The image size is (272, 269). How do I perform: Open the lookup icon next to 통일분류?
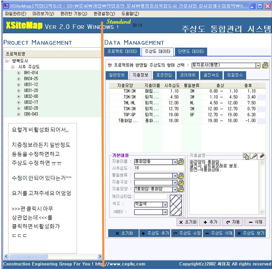181,176
